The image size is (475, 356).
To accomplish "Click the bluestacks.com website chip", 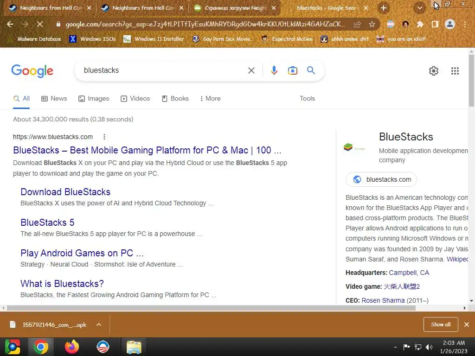I will coord(381,179).
